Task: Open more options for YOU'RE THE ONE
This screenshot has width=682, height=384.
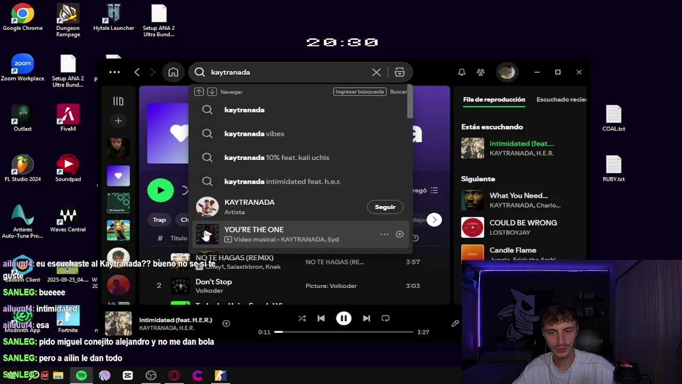Action: (x=384, y=234)
